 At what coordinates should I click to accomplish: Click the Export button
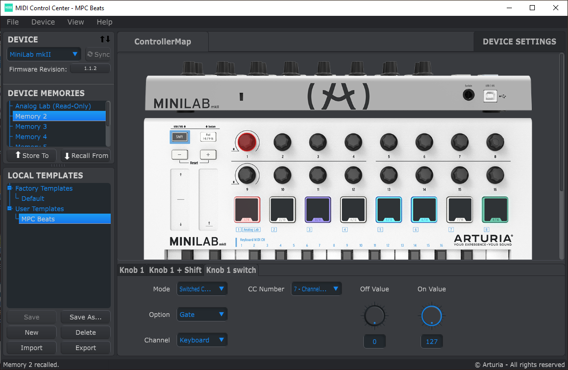click(86, 348)
